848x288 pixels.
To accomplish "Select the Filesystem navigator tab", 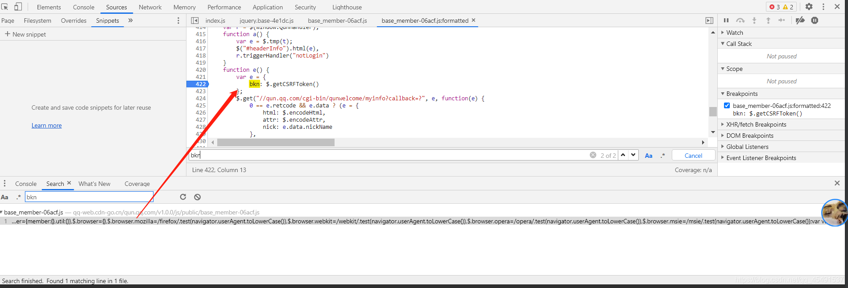I will pyautogui.click(x=37, y=21).
